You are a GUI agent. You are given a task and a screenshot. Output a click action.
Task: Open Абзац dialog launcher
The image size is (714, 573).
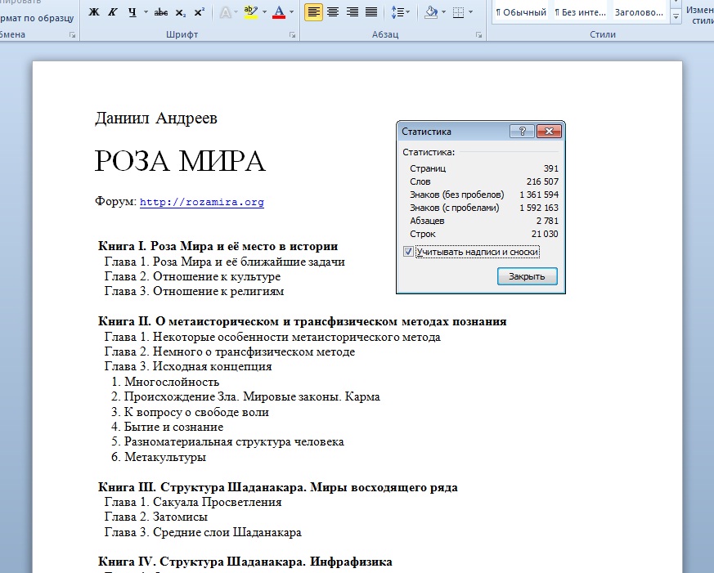click(x=478, y=35)
